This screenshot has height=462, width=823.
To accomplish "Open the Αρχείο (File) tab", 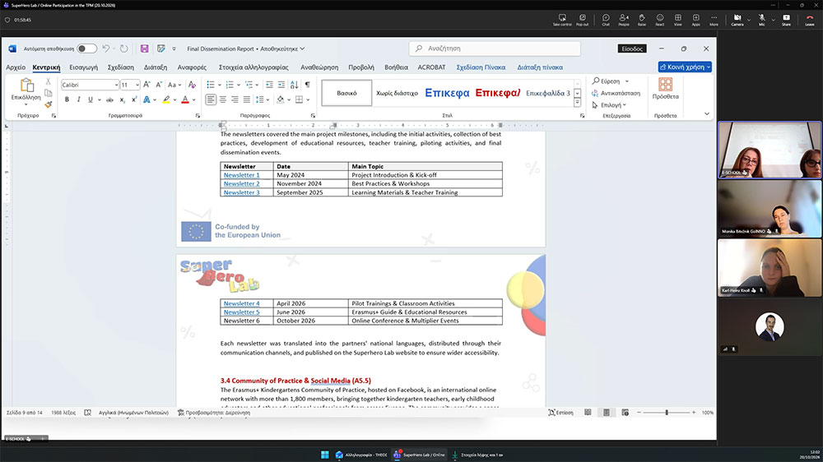I will pos(16,67).
